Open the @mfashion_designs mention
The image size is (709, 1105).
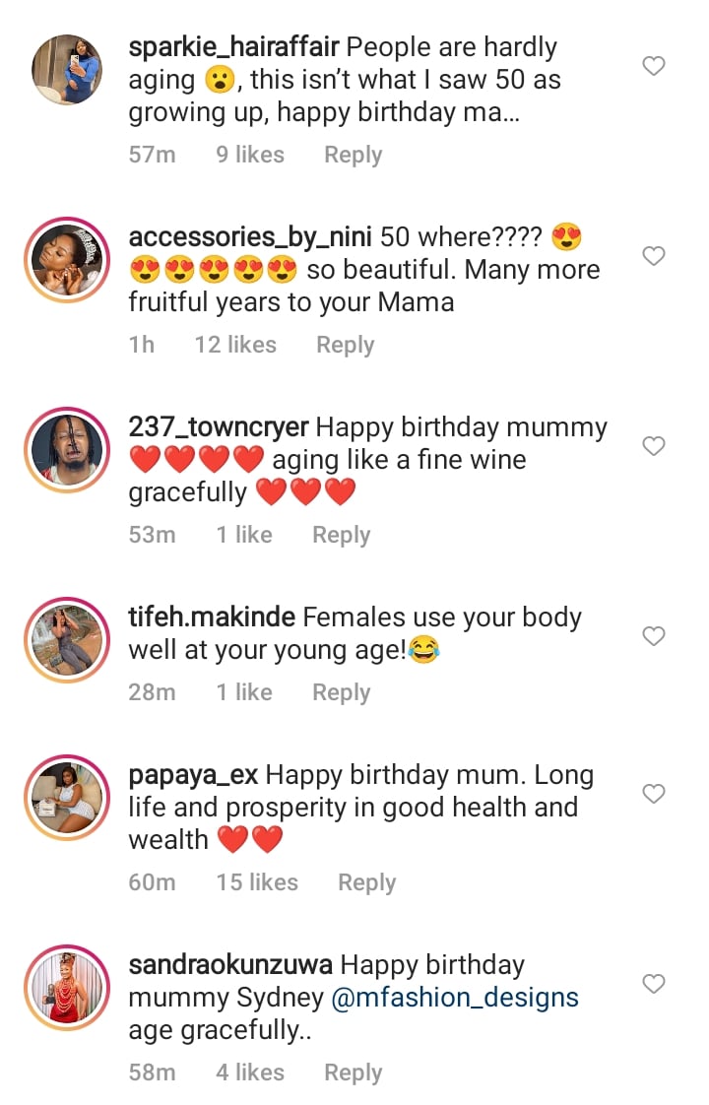pyautogui.click(x=455, y=998)
